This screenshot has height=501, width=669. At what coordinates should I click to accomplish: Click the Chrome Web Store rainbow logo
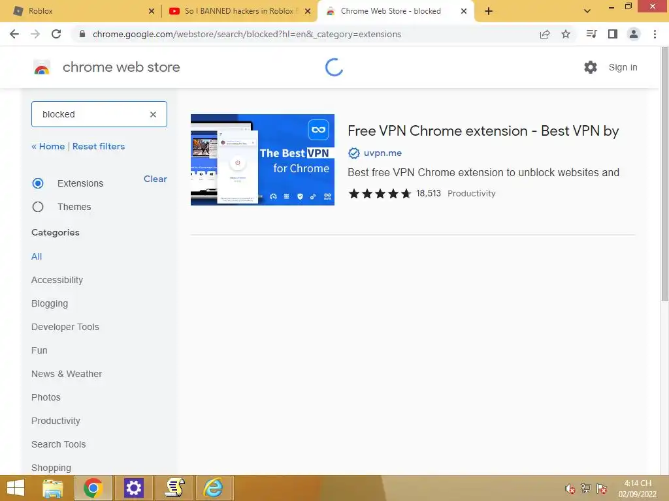click(42, 67)
